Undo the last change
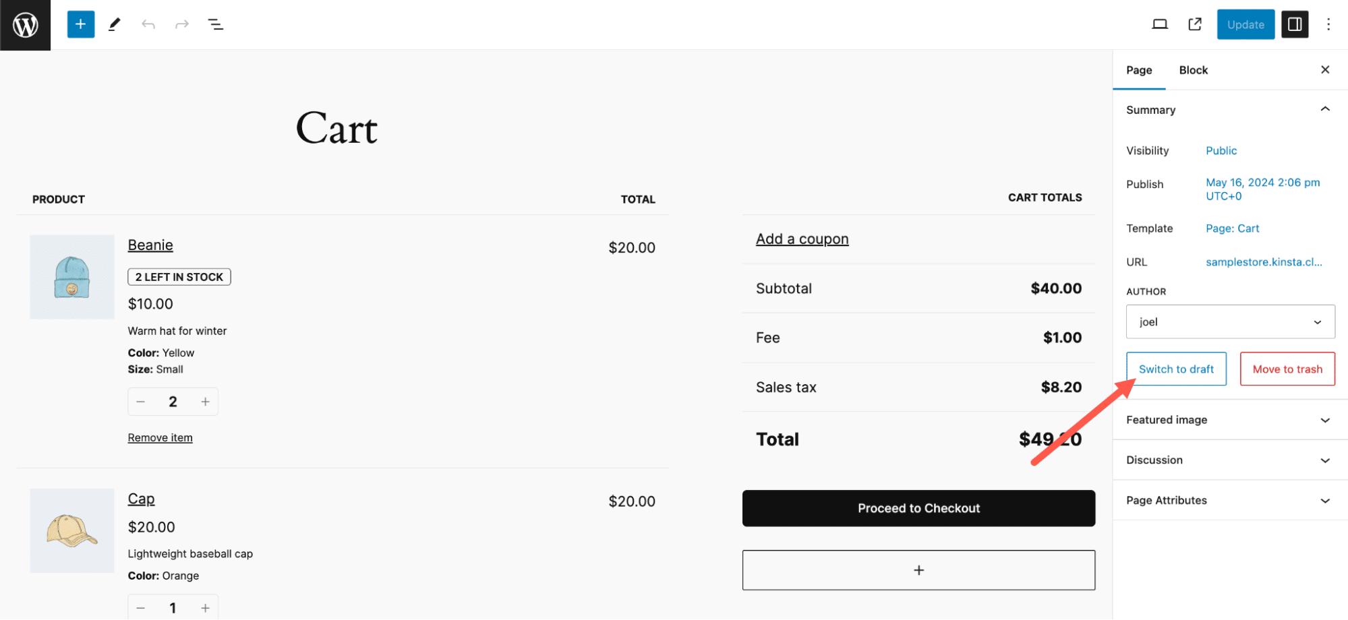This screenshot has width=1348, height=620. 148,24
